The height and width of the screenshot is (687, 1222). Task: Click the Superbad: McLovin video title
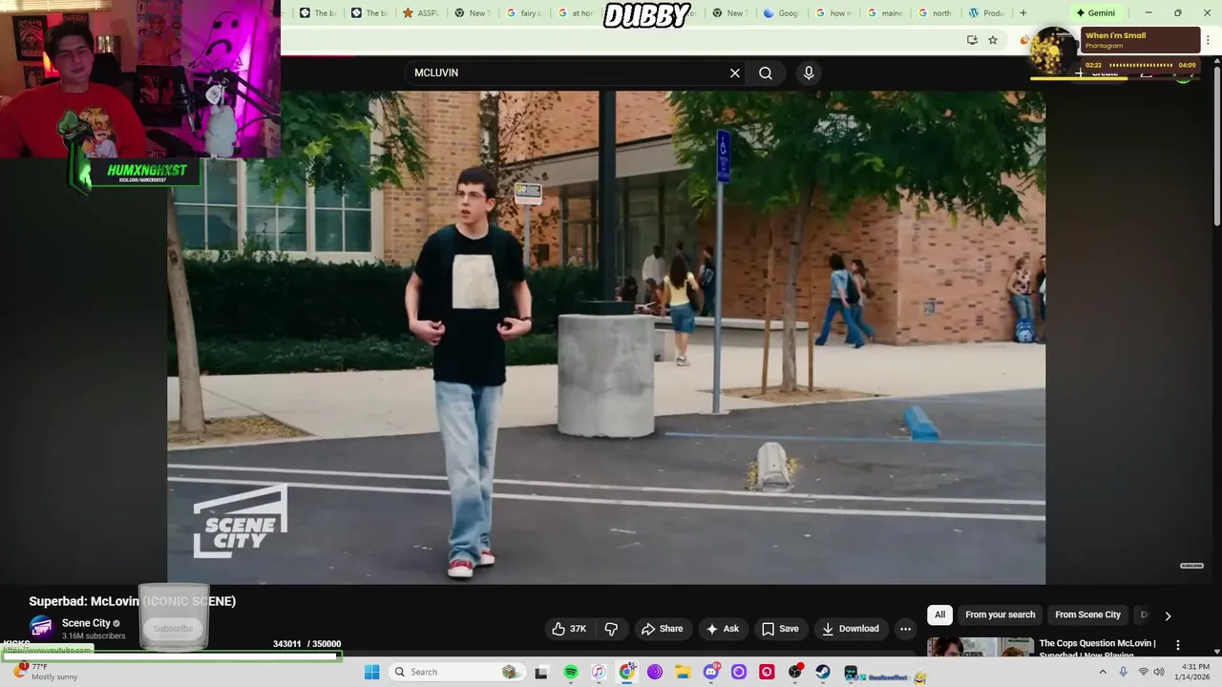(x=132, y=601)
